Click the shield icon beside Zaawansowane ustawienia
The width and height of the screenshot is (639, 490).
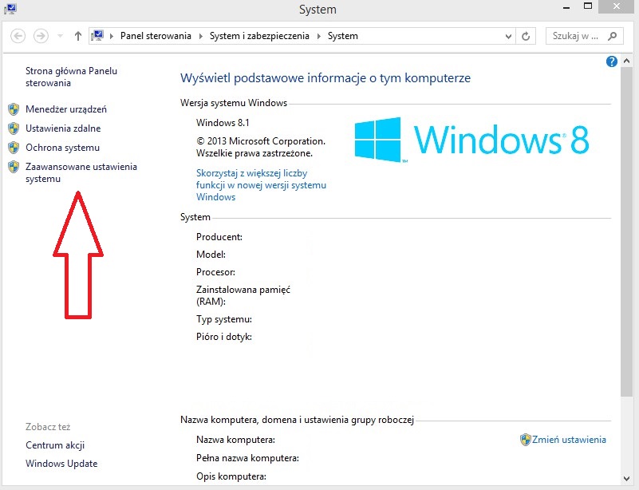[x=14, y=167]
